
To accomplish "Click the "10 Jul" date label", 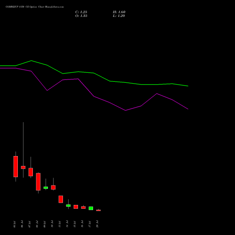I will (52, 224).
